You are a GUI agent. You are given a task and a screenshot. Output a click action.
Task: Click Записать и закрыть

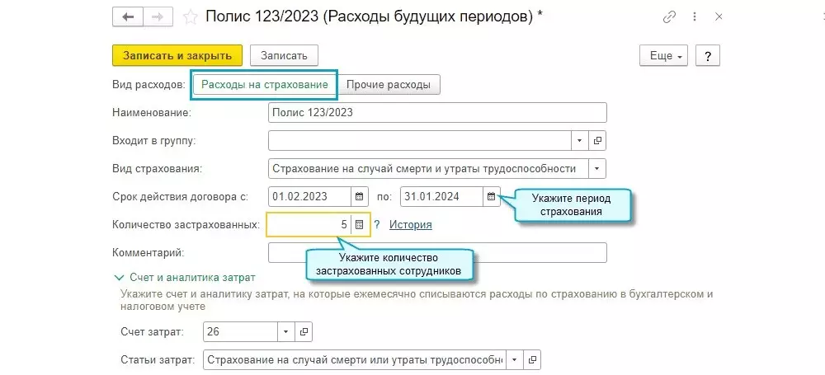pos(177,56)
